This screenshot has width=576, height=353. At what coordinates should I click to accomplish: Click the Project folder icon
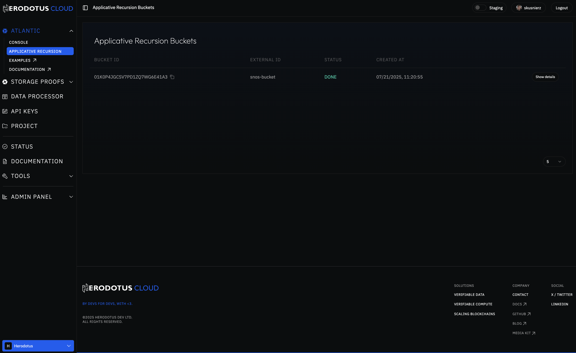click(x=5, y=126)
